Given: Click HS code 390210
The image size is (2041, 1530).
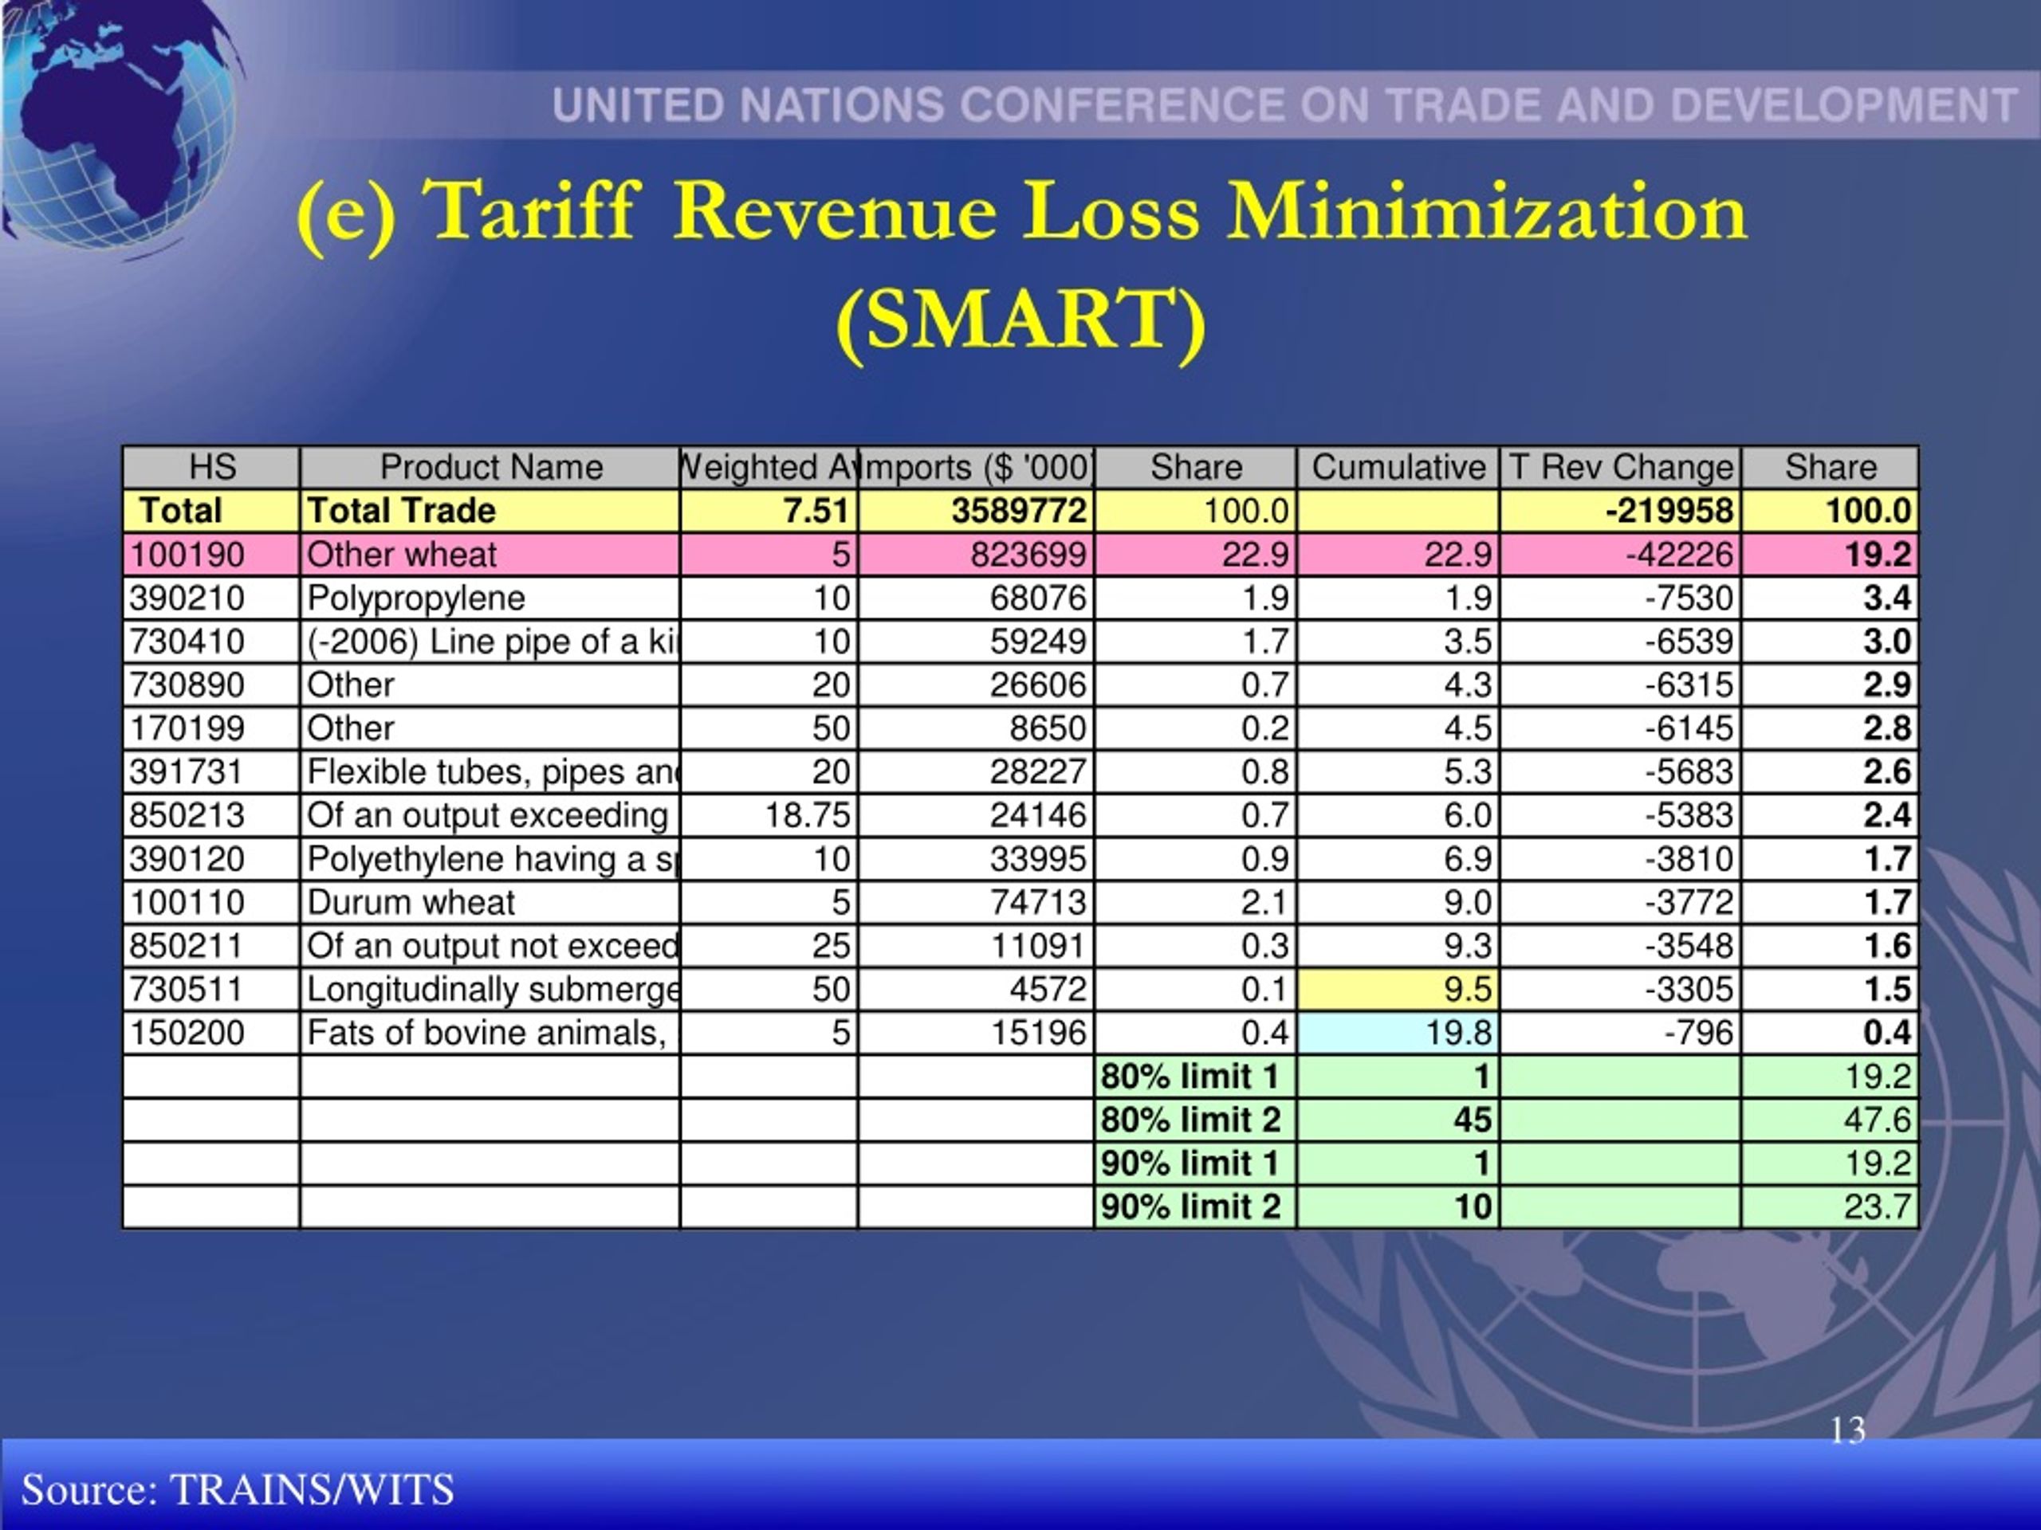Looking at the screenshot, I should (x=211, y=598).
